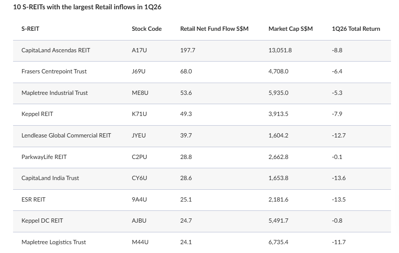Click on Mapletree Industrial Trust
Image resolution: width=399 pixels, height=253 pixels.
tap(54, 93)
